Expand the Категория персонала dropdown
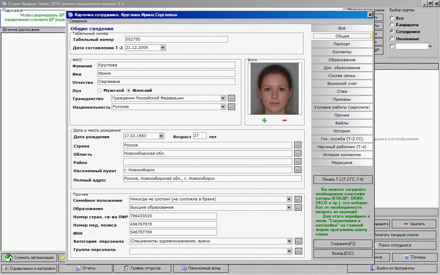 tap(289, 241)
